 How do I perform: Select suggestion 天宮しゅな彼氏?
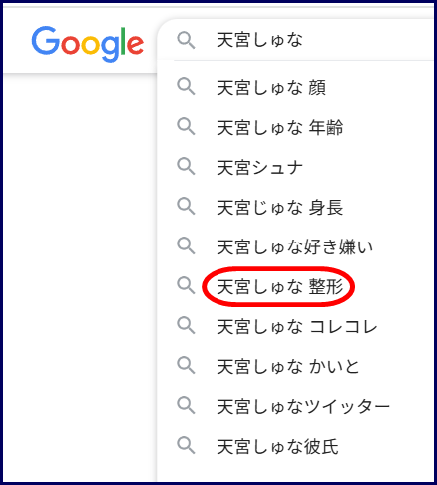296,447
